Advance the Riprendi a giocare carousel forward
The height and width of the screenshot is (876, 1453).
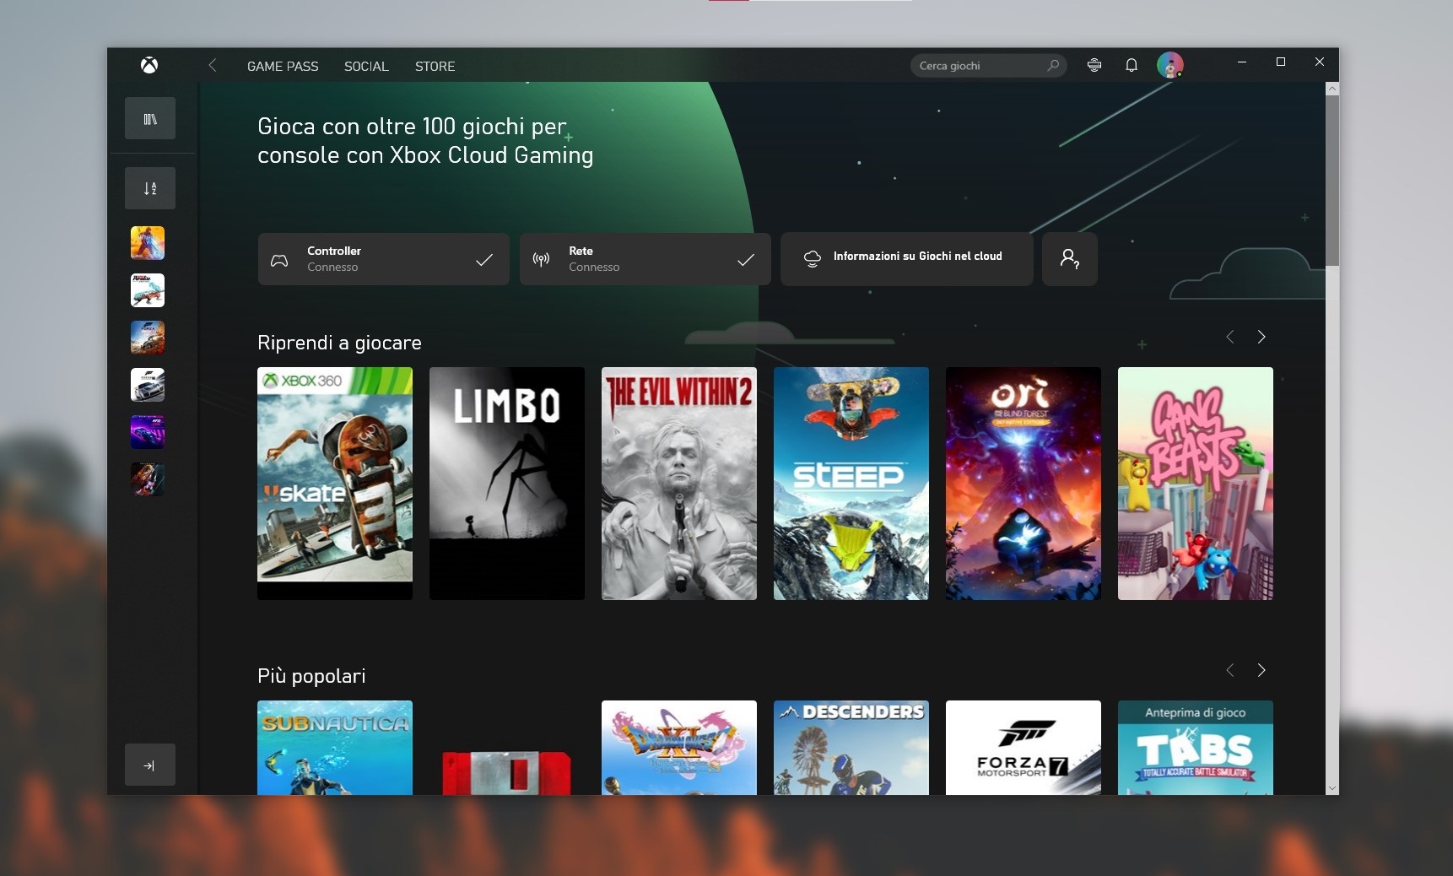pyautogui.click(x=1262, y=336)
